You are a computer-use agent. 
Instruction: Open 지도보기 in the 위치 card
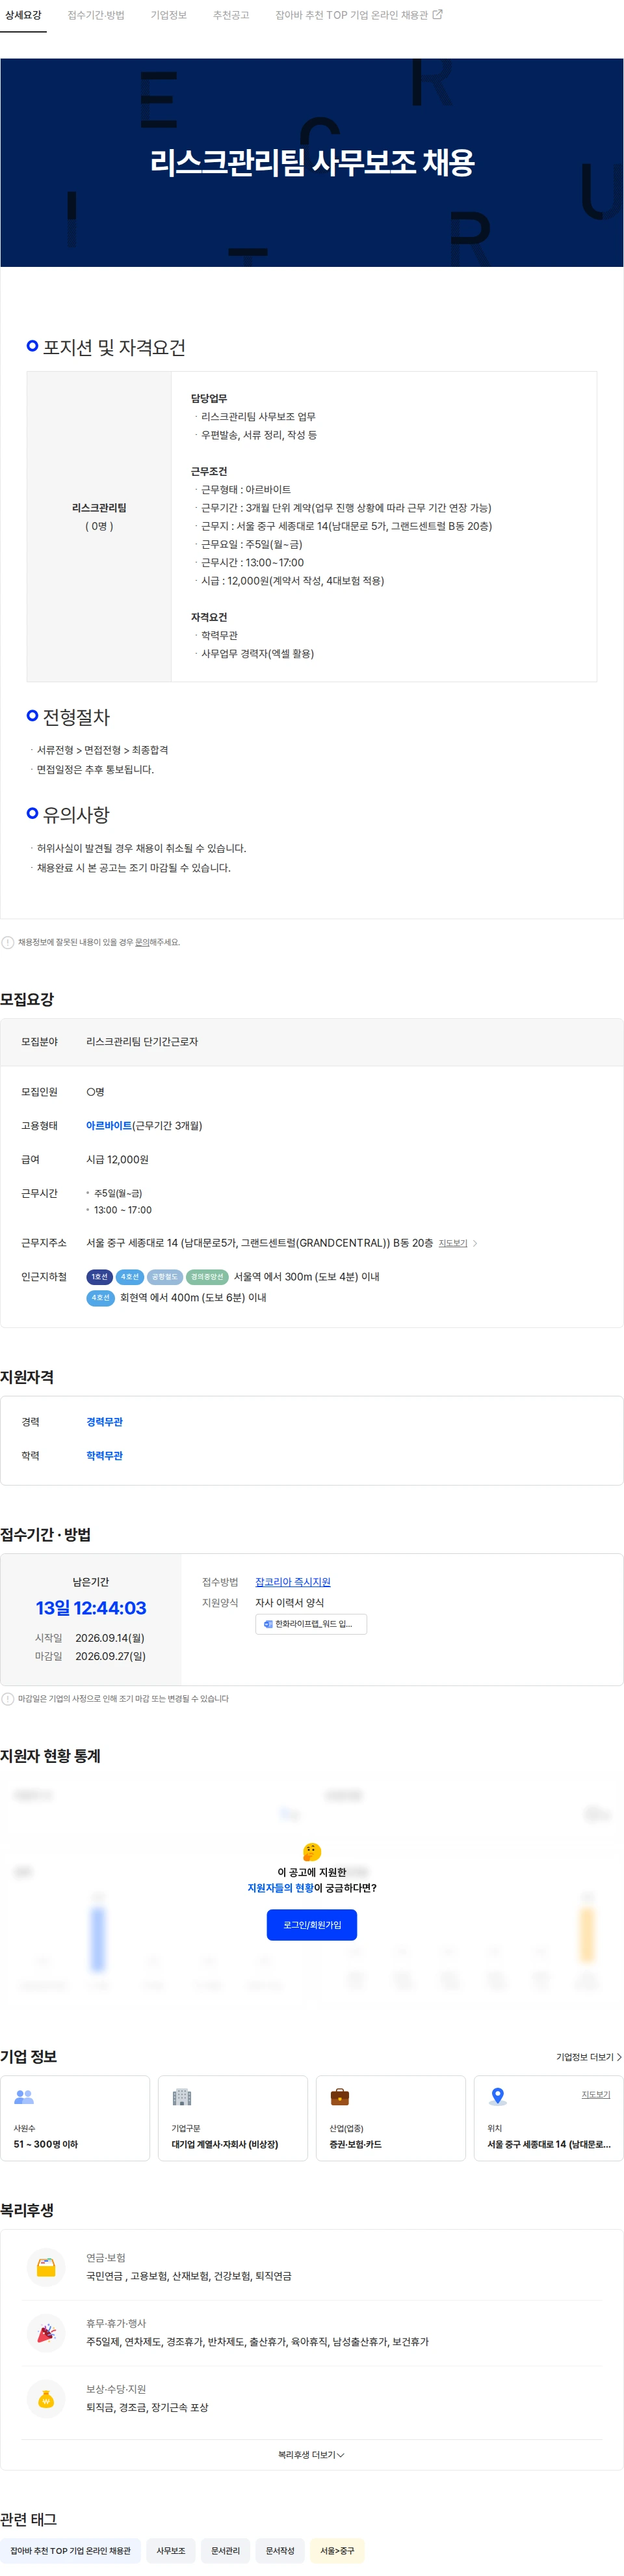tap(596, 2094)
